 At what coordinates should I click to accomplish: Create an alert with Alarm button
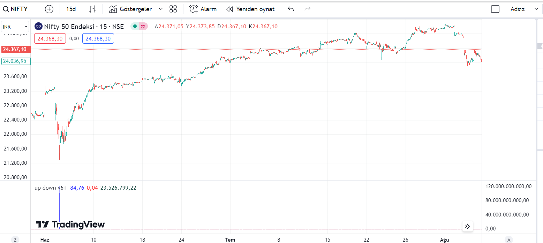coord(203,9)
